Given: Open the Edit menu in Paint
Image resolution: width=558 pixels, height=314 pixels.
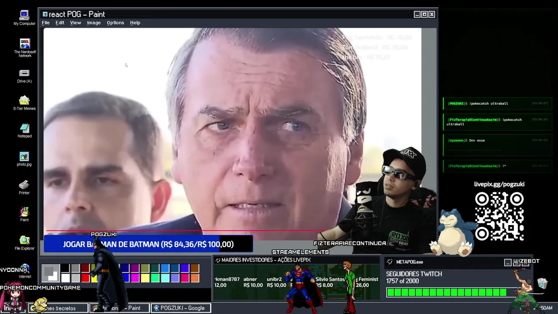Looking at the screenshot, I should click(60, 23).
